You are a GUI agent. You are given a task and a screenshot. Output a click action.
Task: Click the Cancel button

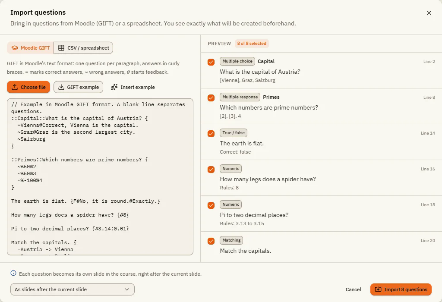click(x=353, y=289)
